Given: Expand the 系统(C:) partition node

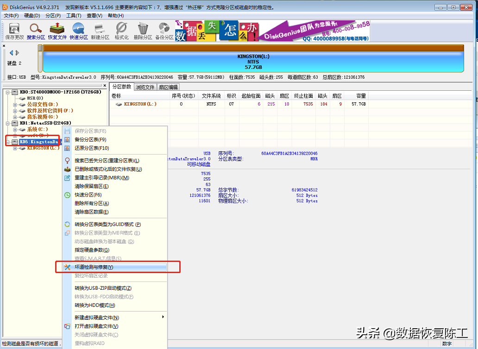Looking at the screenshot, I should 15,130.
